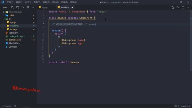Open the 转到(G) Go menu
The height and width of the screenshot is (108, 192).
tap(46, 2)
